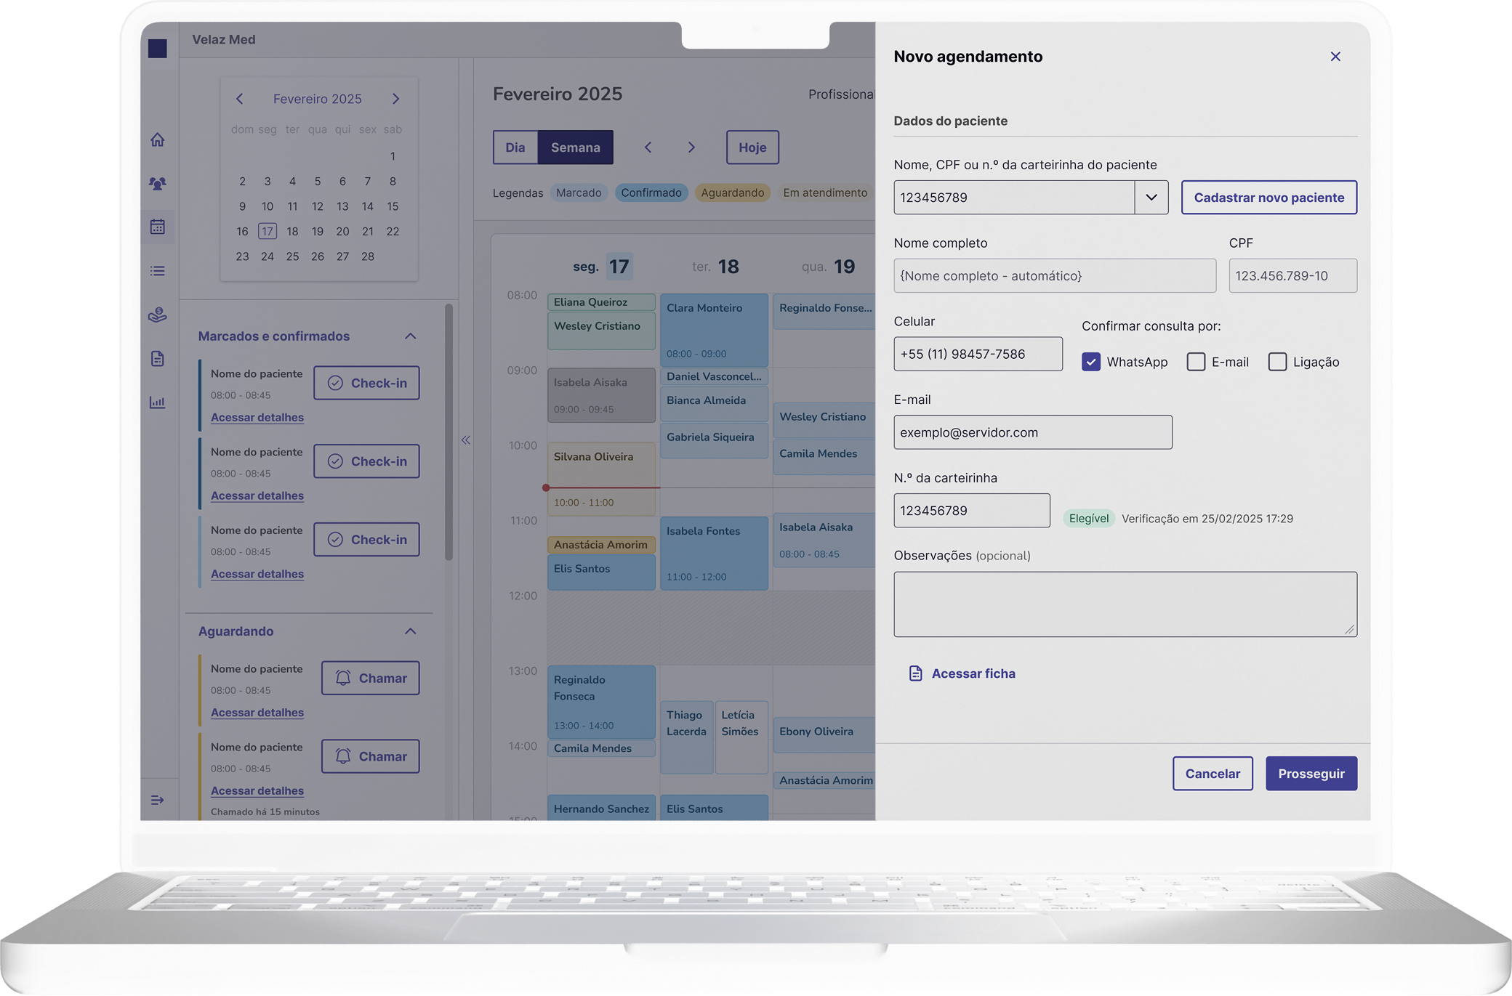Collapse the left panel with double chevron
Screen dimensions: 1512x996
pyautogui.click(x=466, y=440)
